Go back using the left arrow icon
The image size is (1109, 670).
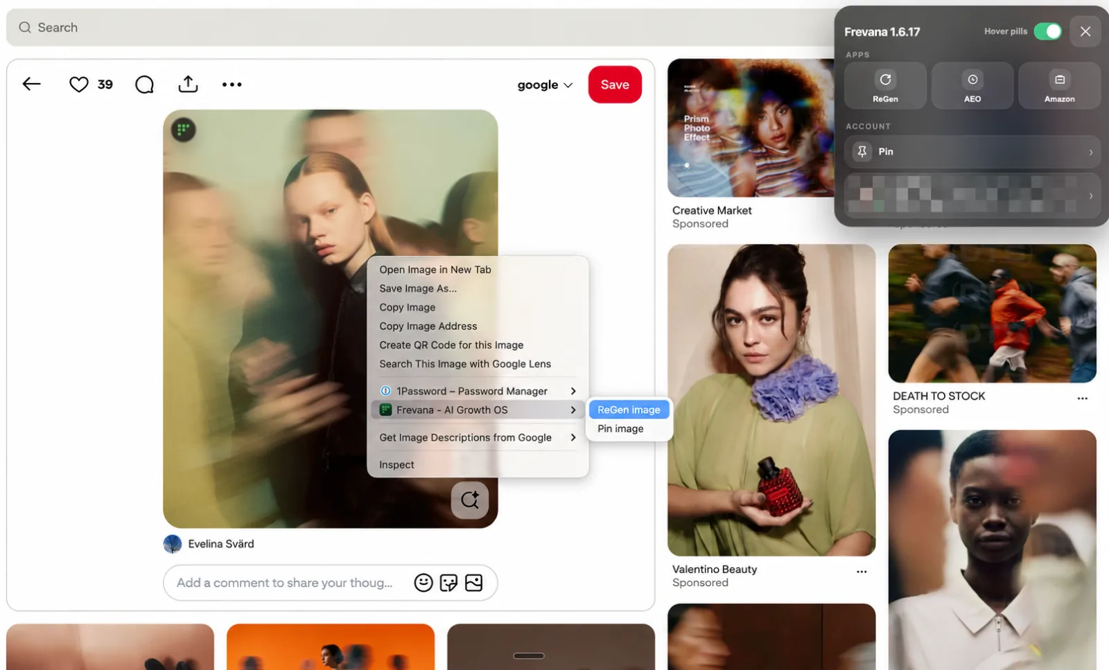tap(31, 85)
